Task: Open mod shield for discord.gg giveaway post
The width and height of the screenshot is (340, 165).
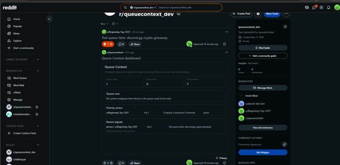Action: [224, 44]
